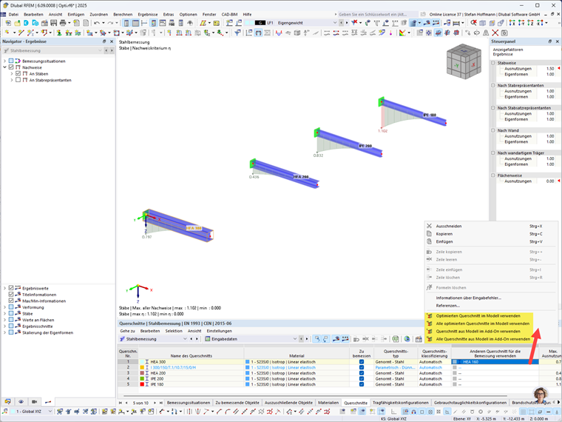Click Gehe zu in table menu
The width and height of the screenshot is (562, 422).
click(x=127, y=331)
